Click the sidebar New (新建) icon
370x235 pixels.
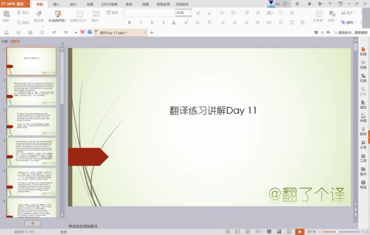pos(363,51)
